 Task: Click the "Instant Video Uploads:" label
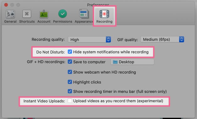tap(44, 101)
